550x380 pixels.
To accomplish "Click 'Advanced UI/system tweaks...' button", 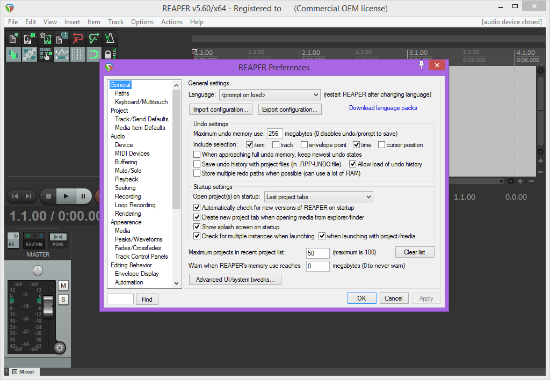I will coord(235,280).
